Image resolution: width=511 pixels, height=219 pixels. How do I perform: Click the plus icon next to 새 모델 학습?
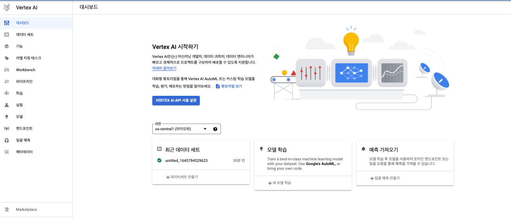click(x=270, y=183)
